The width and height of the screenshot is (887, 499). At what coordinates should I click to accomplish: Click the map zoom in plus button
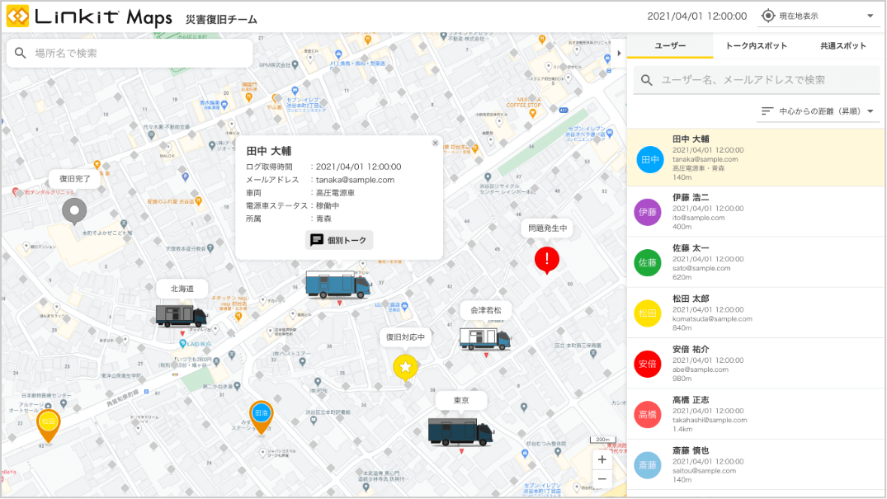click(602, 459)
